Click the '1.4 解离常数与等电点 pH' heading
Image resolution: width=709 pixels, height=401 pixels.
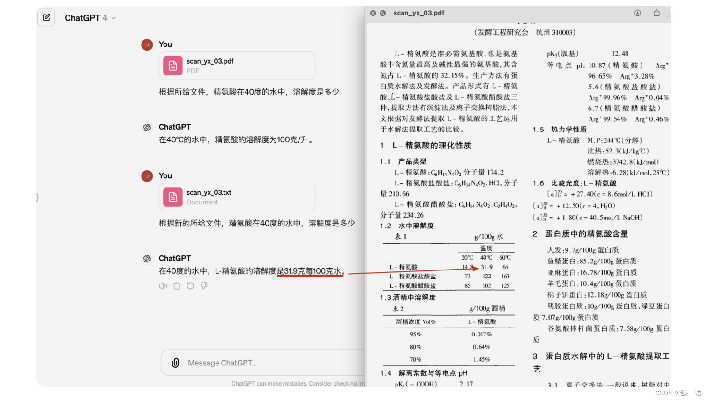click(424, 373)
